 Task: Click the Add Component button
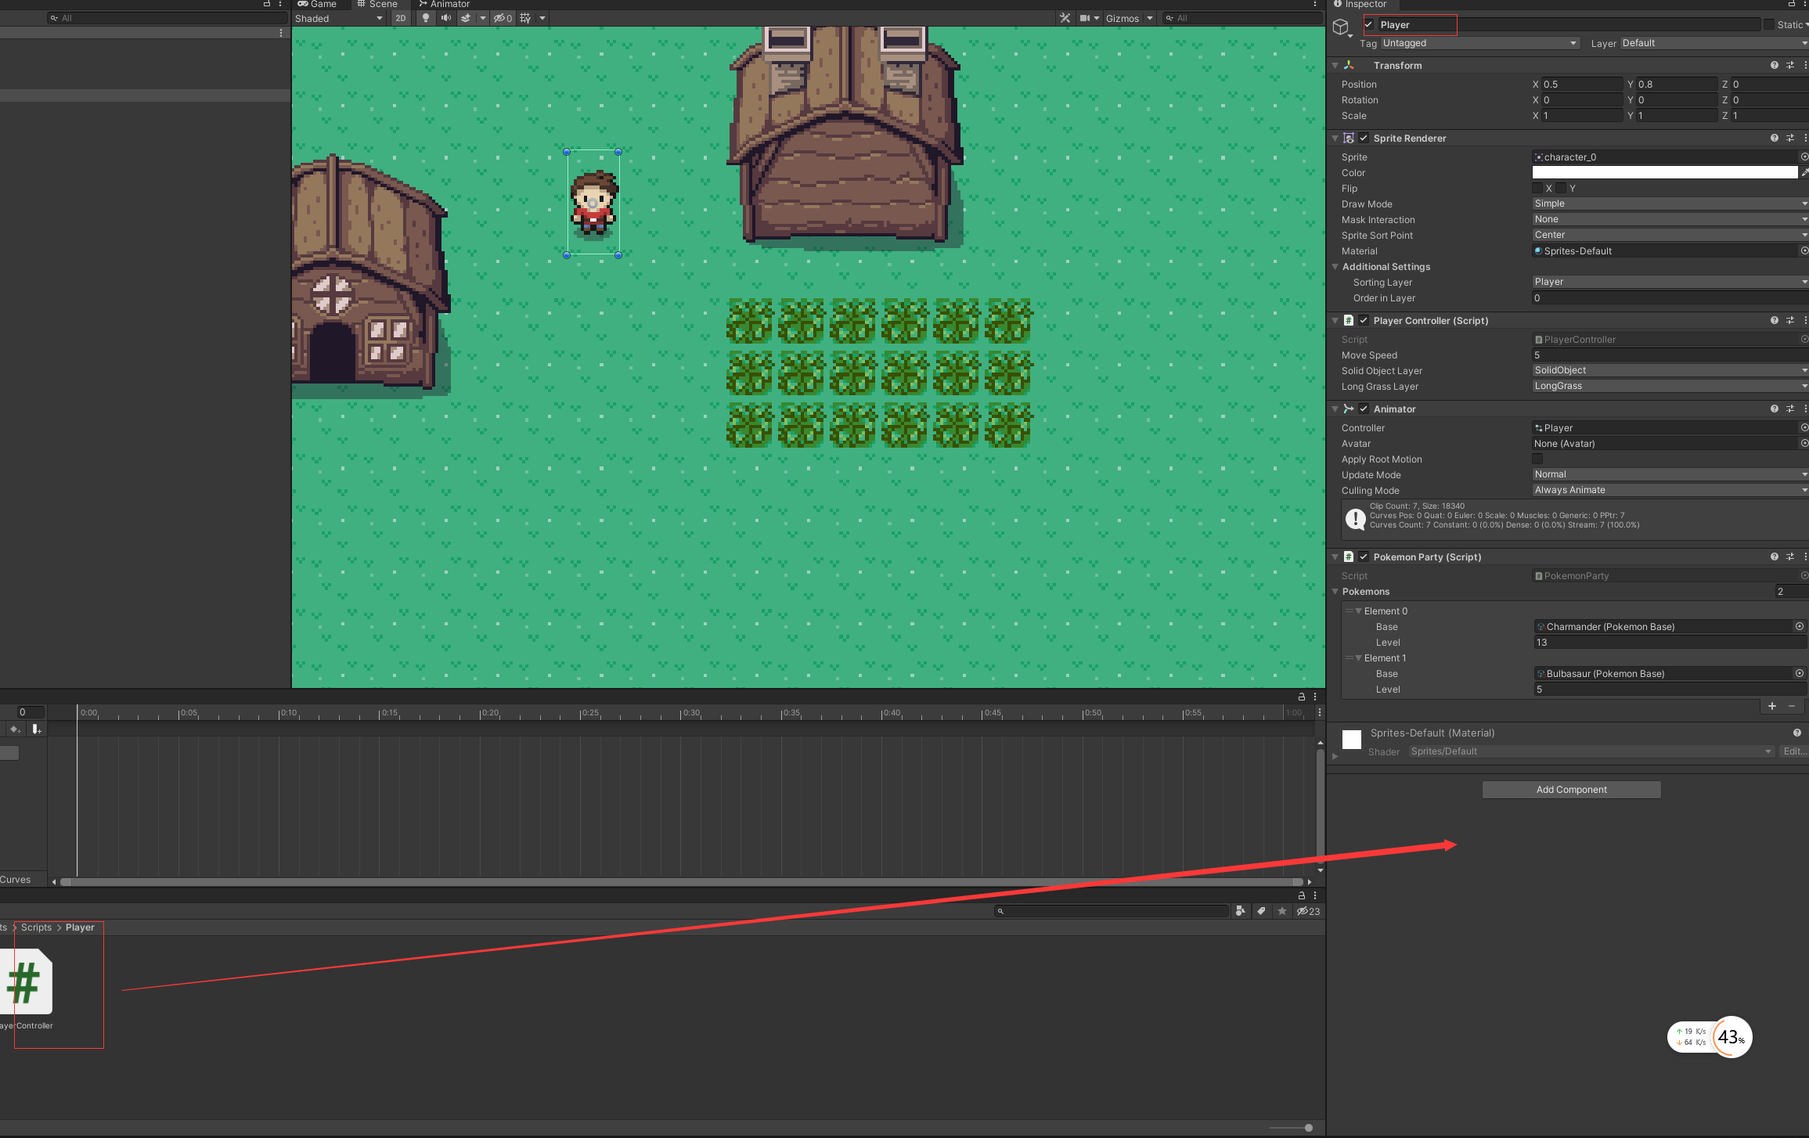tap(1571, 790)
